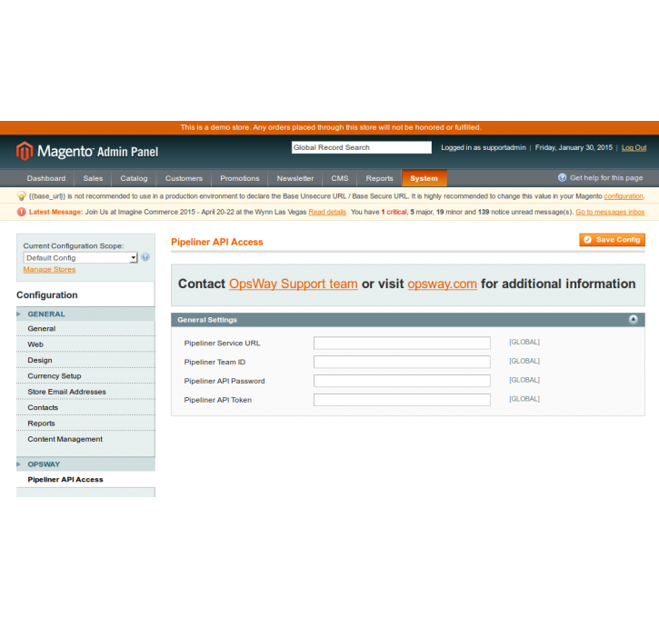This screenshot has width=659, height=618.
Task: Collapse the OPSWAY configuration section
Action: [85, 464]
